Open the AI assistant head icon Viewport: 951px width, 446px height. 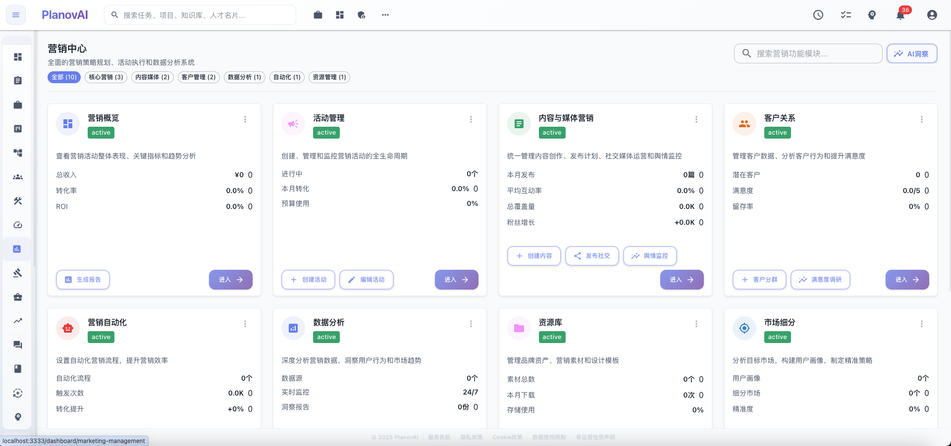pos(872,15)
